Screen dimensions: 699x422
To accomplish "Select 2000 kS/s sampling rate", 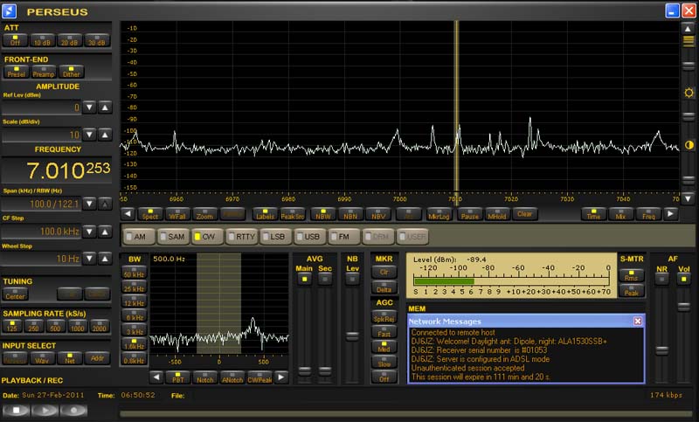I will 100,326.
